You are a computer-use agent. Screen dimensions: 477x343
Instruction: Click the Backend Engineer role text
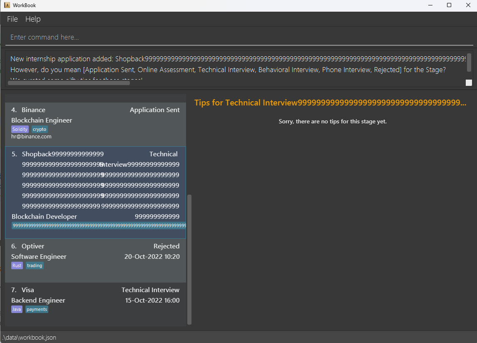pyautogui.click(x=38, y=300)
